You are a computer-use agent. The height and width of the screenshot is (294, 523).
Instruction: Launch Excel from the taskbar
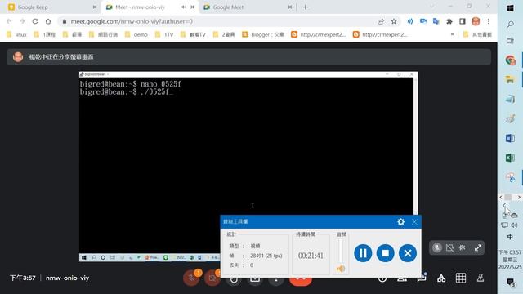tap(510, 158)
